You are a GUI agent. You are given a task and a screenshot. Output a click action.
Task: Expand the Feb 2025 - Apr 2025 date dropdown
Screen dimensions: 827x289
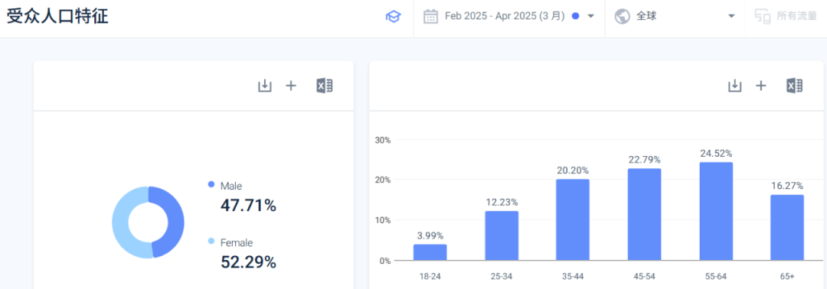590,16
